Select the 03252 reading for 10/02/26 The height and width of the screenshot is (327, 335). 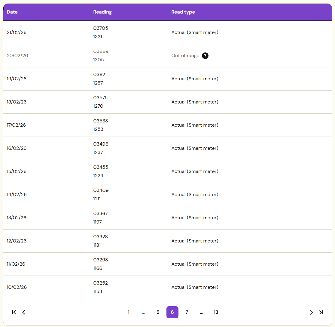click(100, 283)
